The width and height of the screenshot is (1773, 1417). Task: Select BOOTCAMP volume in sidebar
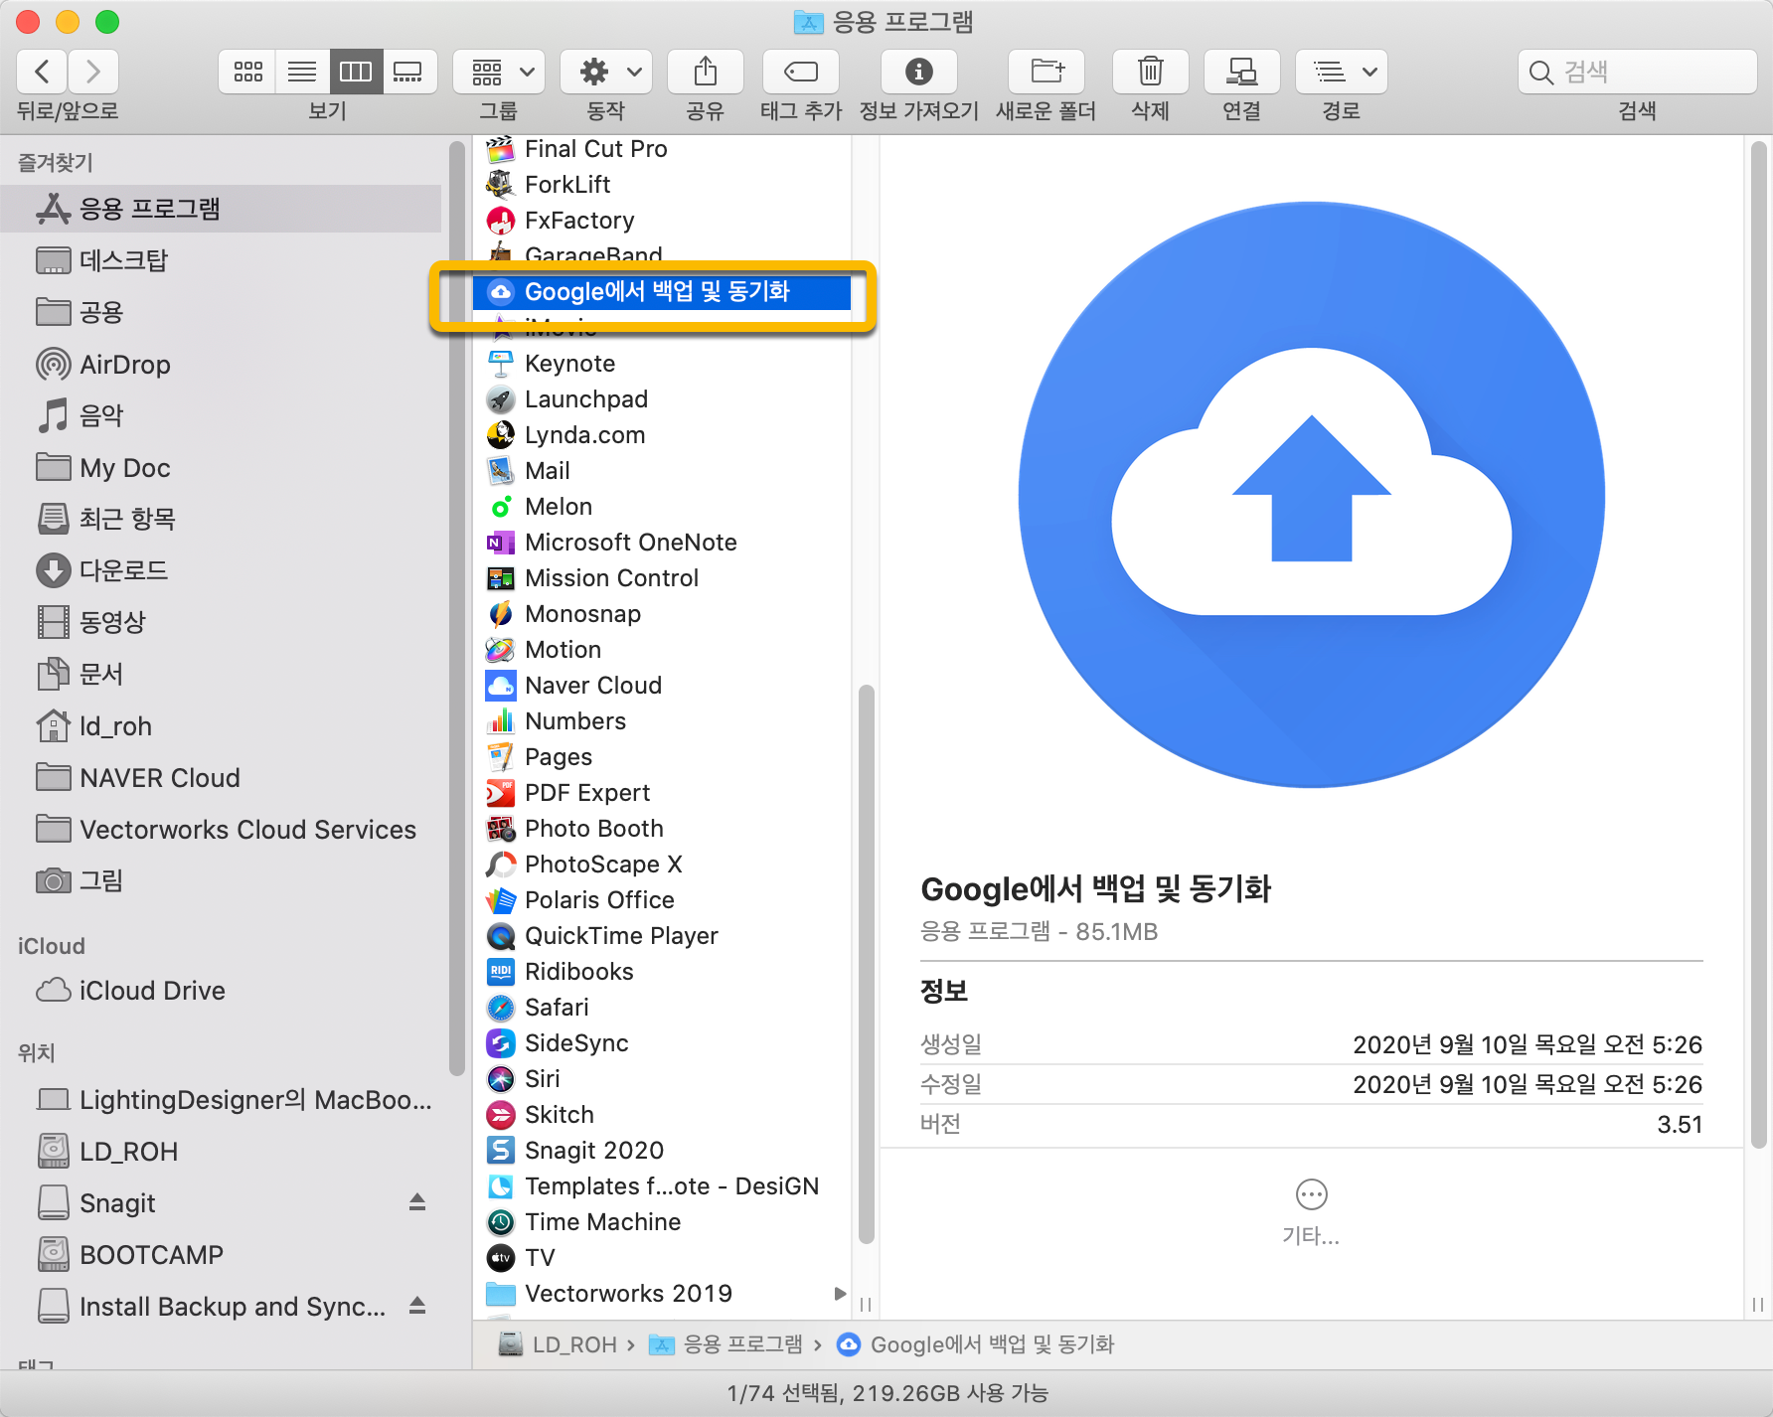coord(221,1254)
